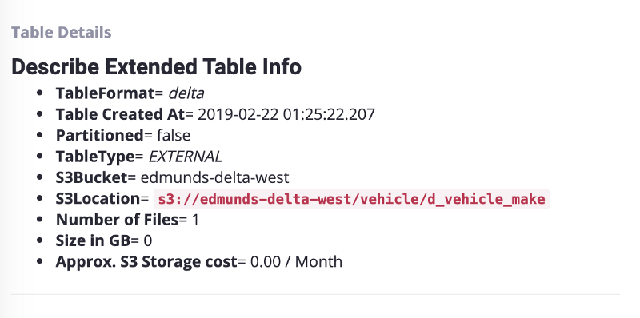Click the Partitioned label
Screen dimensions: 640x318
(99, 135)
